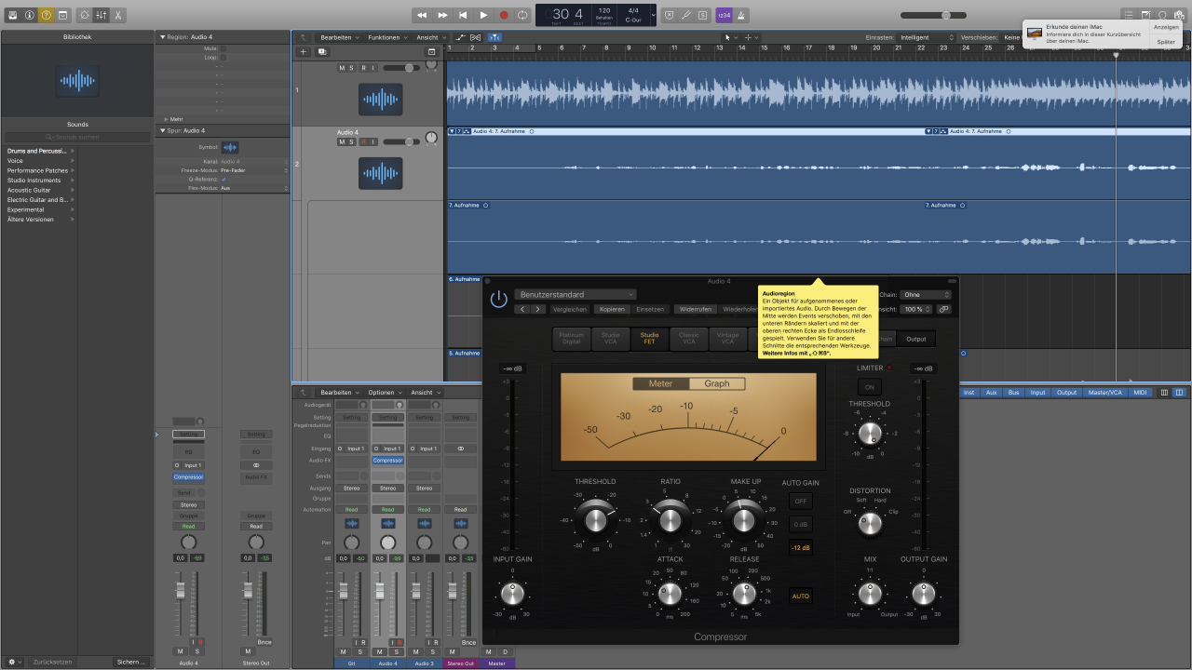Open the tracks area Ansicht menu
1192x670 pixels.
429,37
